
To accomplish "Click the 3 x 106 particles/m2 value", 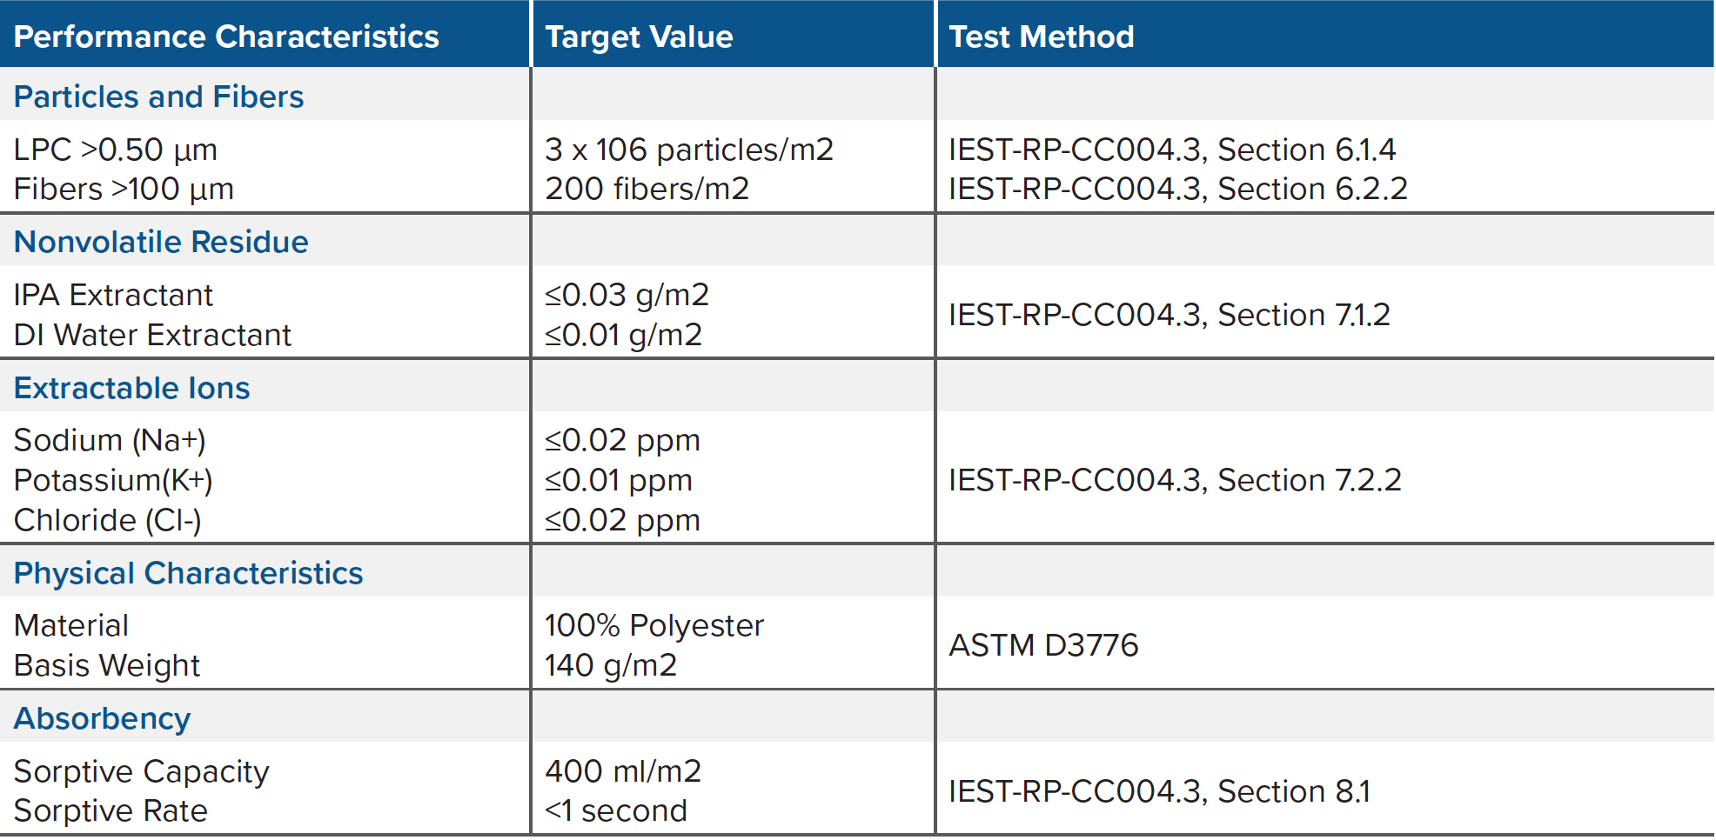I will (x=688, y=150).
